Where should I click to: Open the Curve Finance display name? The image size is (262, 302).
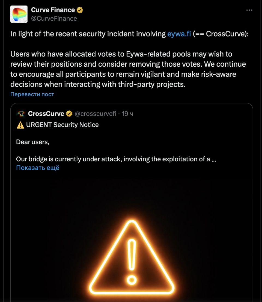pyautogui.click(x=53, y=10)
